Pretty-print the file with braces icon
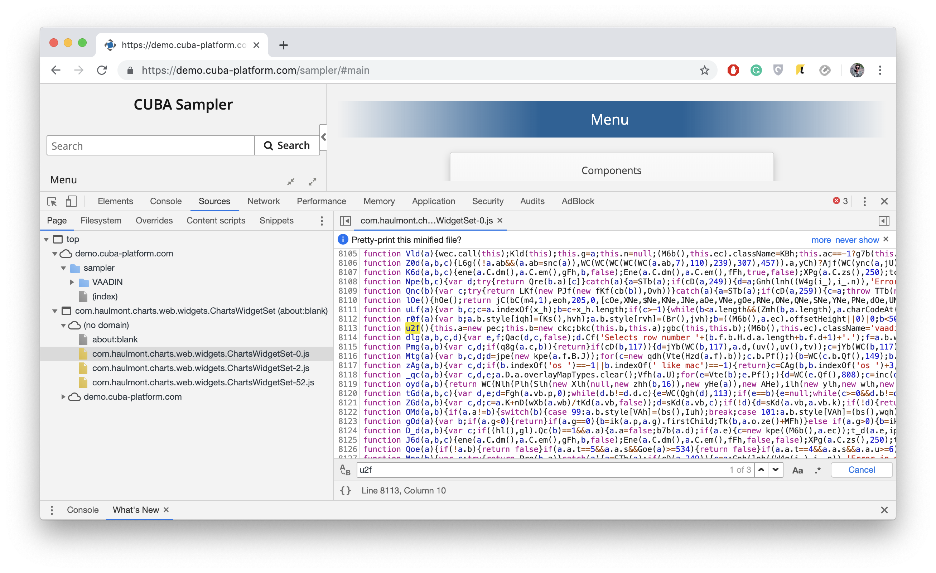 coord(345,491)
